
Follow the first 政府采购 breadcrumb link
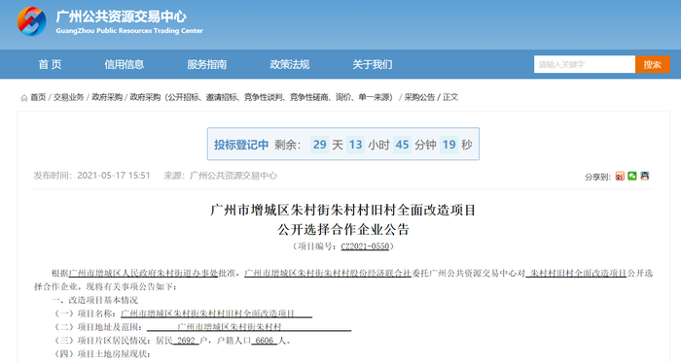coord(107,97)
